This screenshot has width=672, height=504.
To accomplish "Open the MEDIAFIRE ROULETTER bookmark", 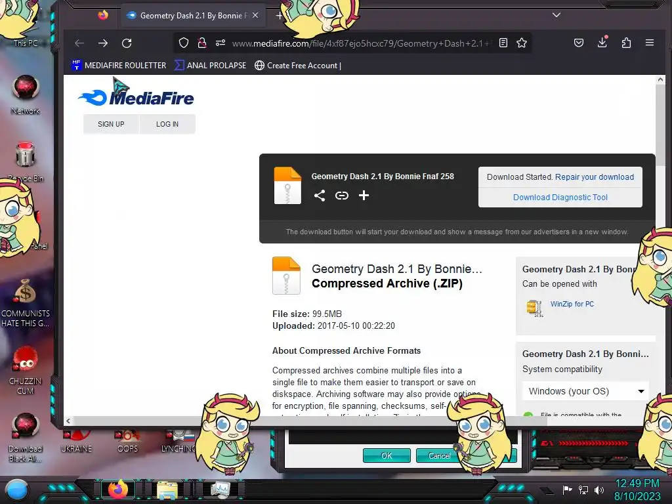I will [x=119, y=65].
